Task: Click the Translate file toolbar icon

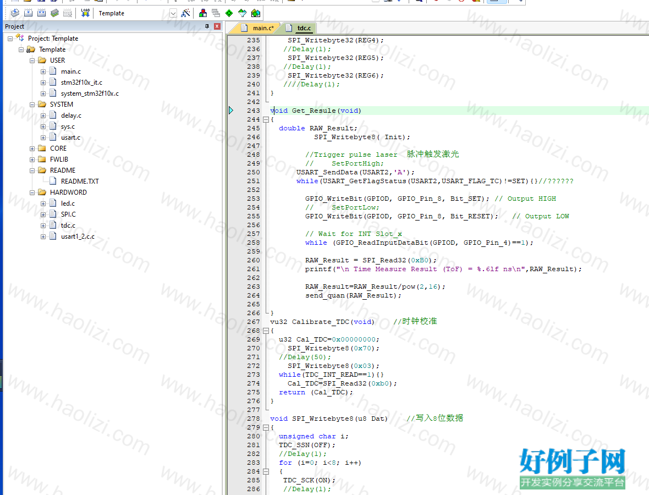Action: coord(15,13)
